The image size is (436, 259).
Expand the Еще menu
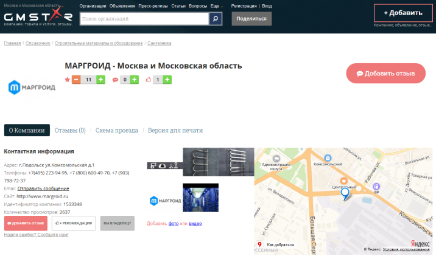217,6
